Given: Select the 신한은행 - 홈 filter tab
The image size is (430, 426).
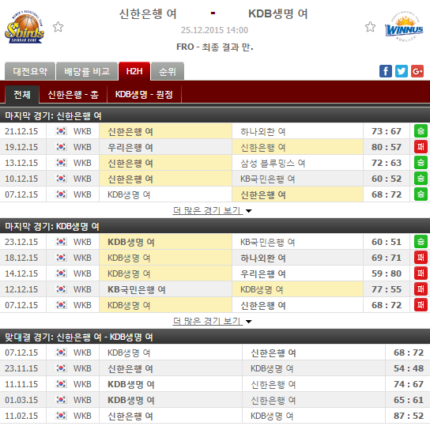Looking at the screenshot, I should pos(73,95).
